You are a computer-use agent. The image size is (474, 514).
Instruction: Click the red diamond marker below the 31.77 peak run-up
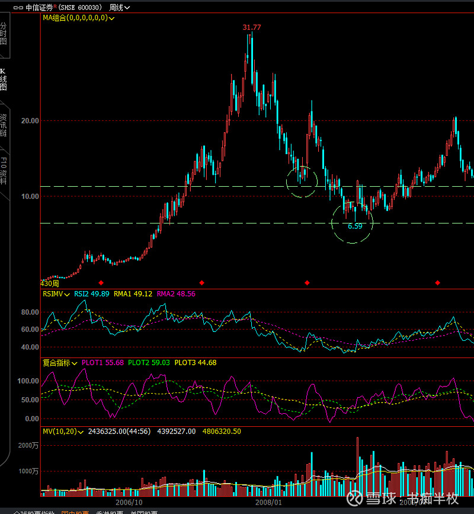[202, 283]
